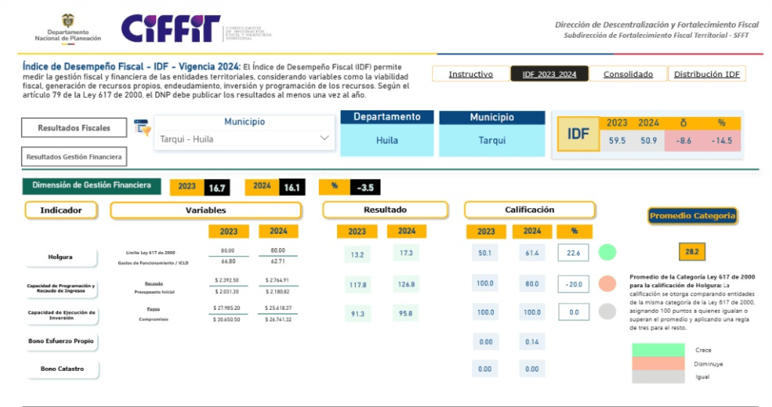Switch to the Instructivo tab

[x=470, y=74]
